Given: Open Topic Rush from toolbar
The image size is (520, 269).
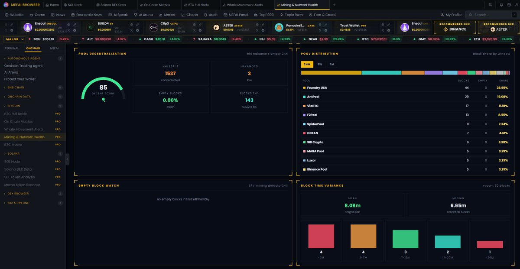Looking at the screenshot, I should pos(291,15).
